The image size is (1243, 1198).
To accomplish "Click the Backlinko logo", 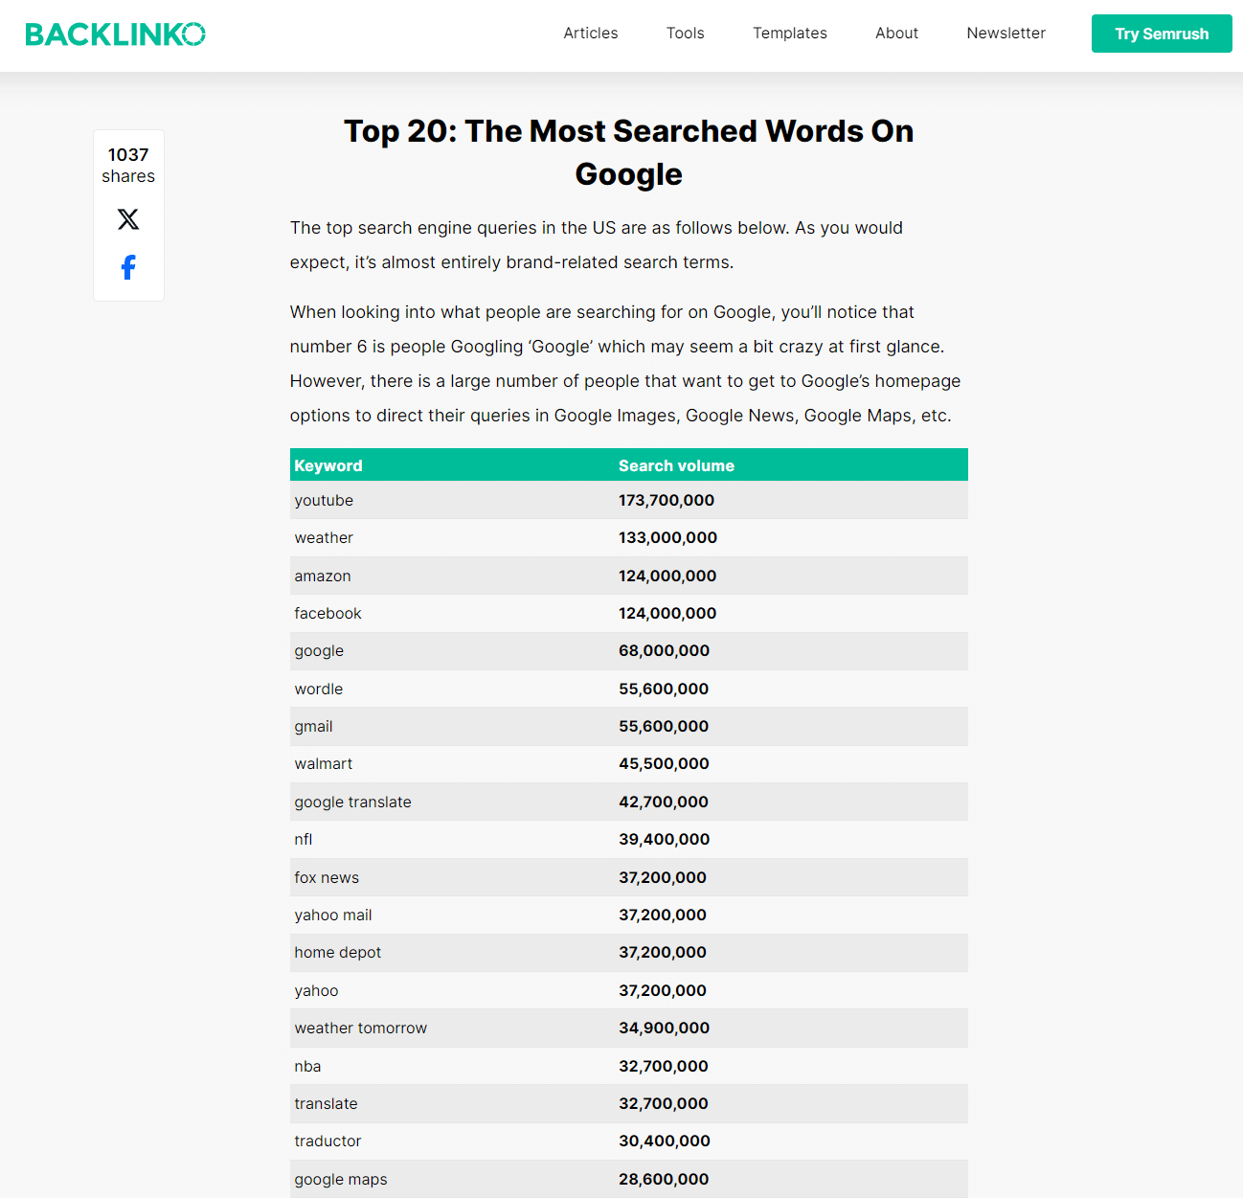I will (x=115, y=34).
